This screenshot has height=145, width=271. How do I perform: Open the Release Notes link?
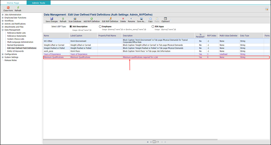[11, 60]
